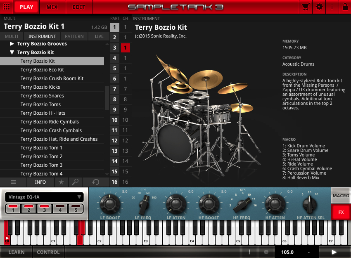Switch to EDIT mode

79,7
